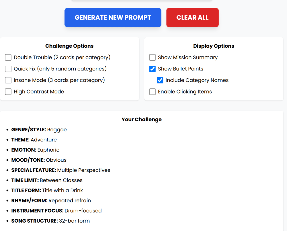Tick the Quick Fix checkbox
The height and width of the screenshot is (231, 287).
point(8,69)
